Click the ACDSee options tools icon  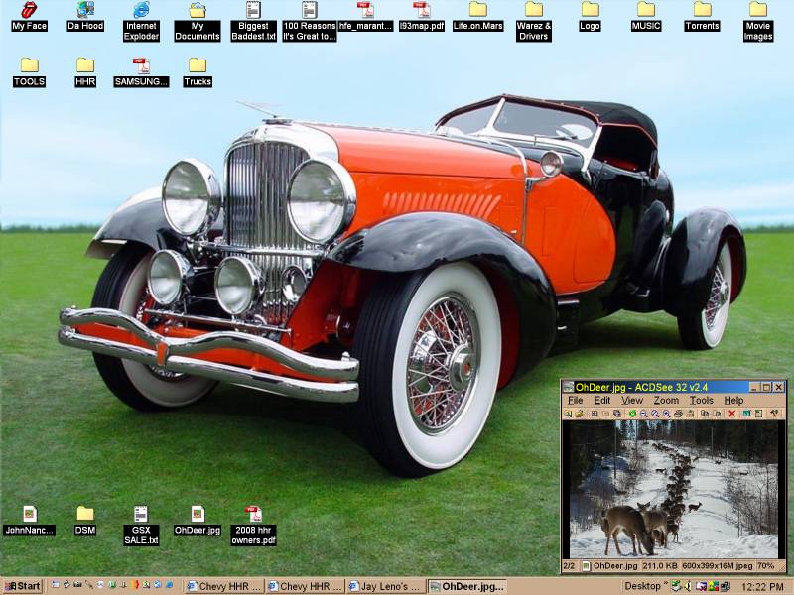[x=774, y=414]
